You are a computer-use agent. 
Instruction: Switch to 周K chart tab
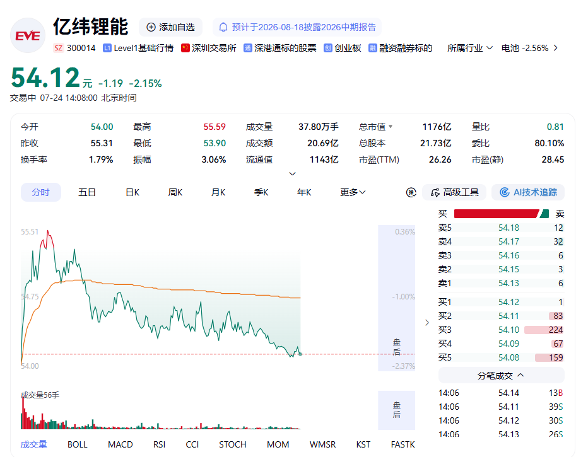175,192
